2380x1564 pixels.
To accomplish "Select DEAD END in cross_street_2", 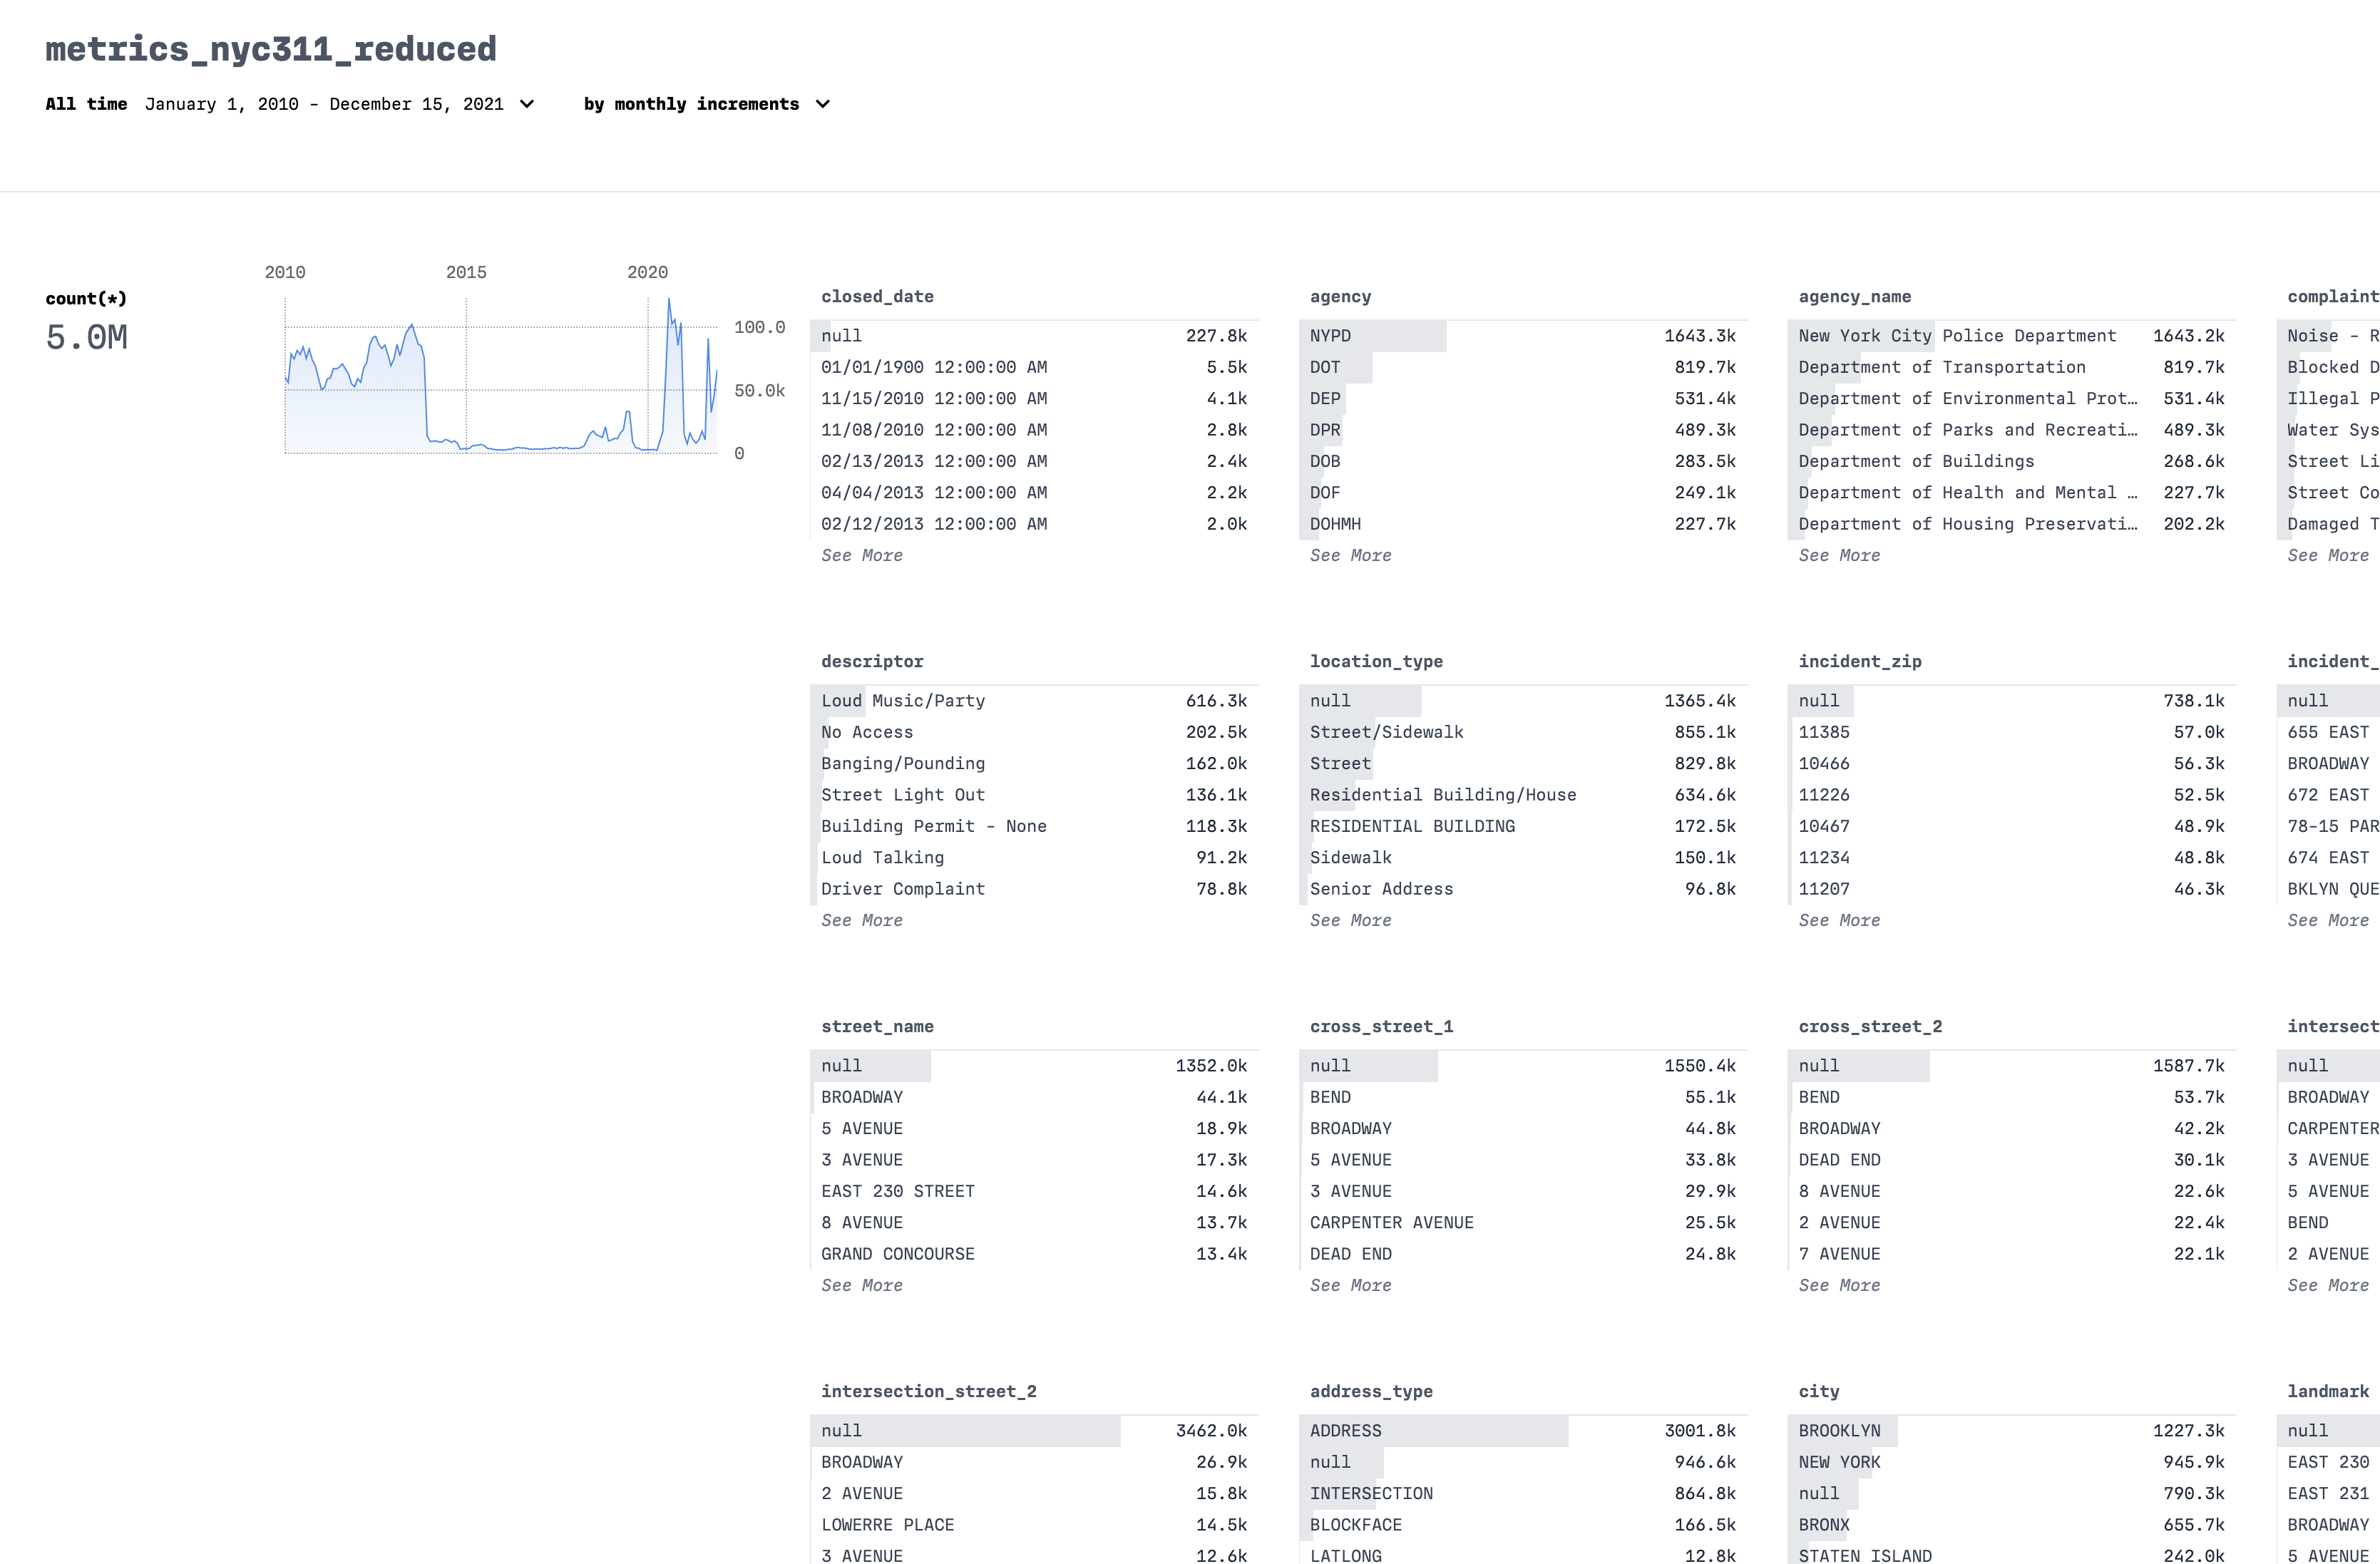I will point(2011,1160).
